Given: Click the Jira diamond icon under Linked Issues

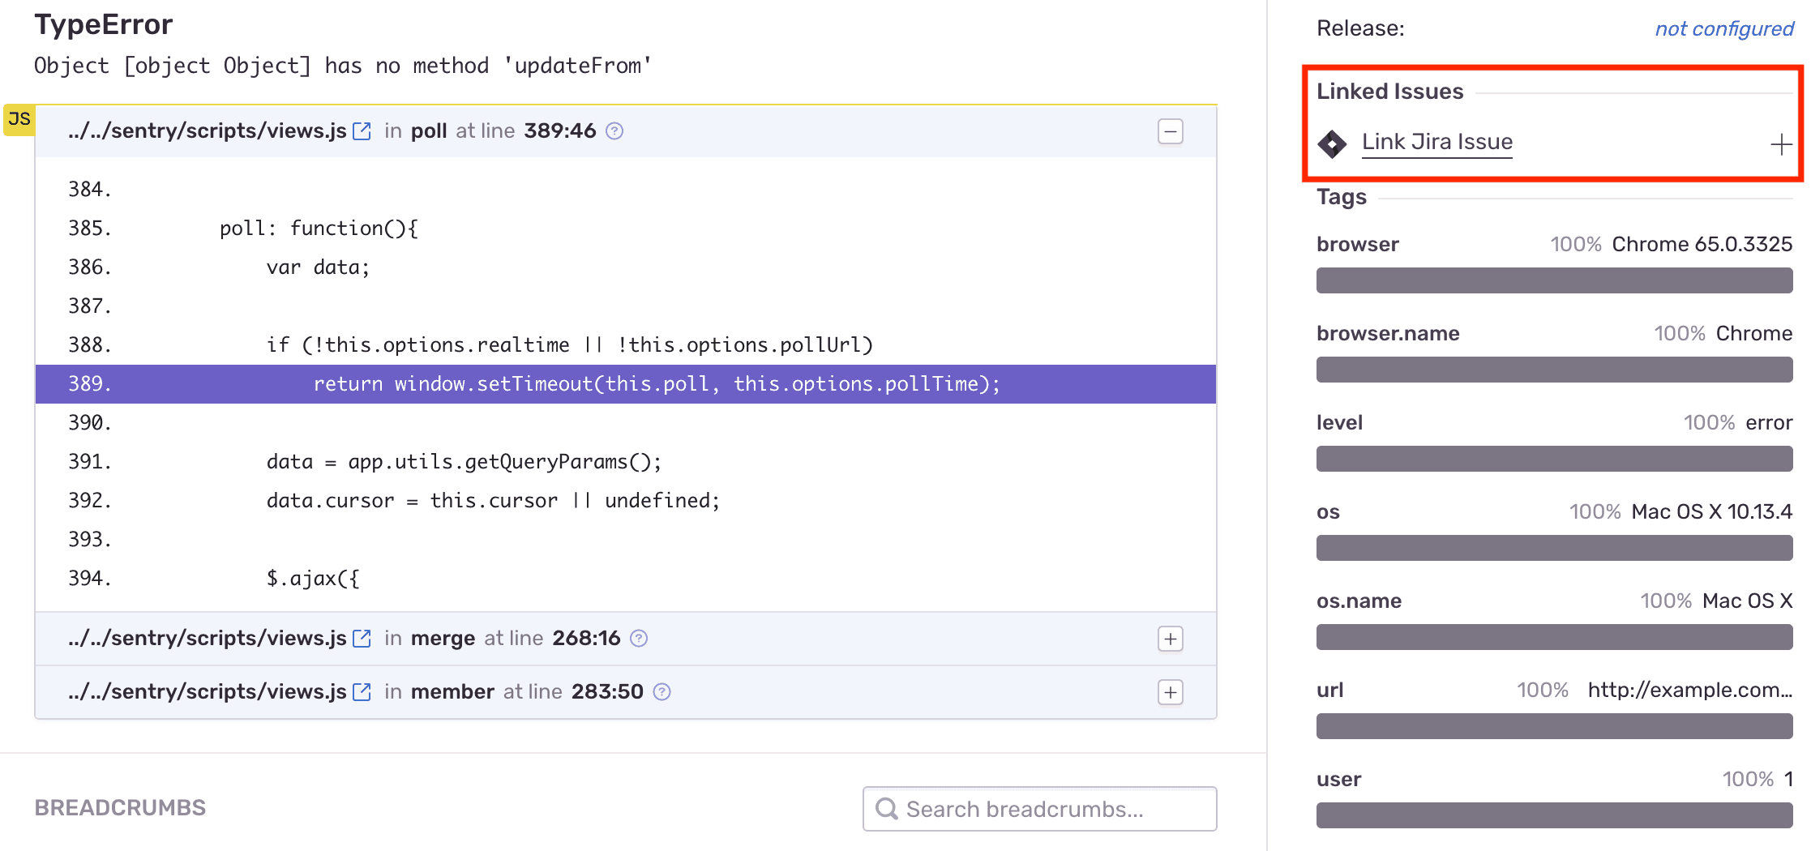Looking at the screenshot, I should (x=1332, y=143).
